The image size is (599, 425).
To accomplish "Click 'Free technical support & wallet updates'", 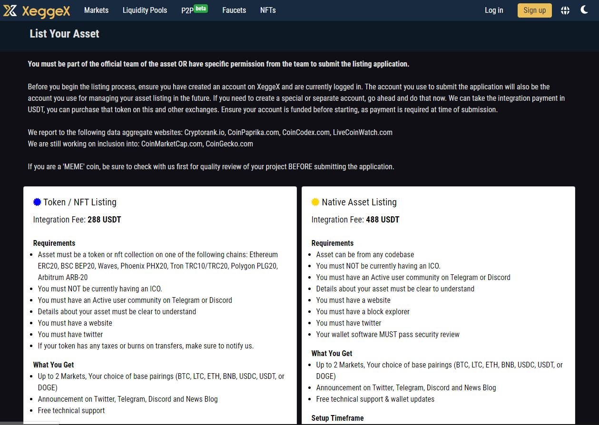I will (x=375, y=399).
